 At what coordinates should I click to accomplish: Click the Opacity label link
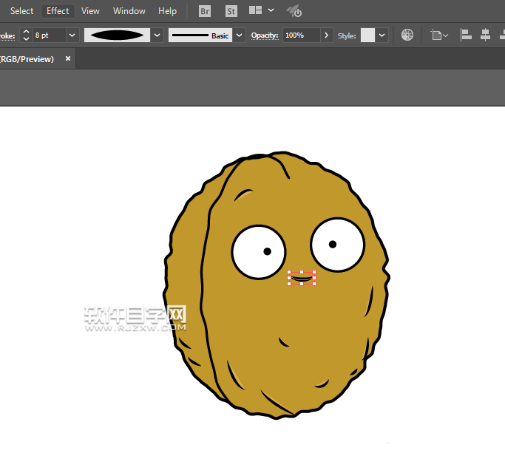click(x=265, y=35)
